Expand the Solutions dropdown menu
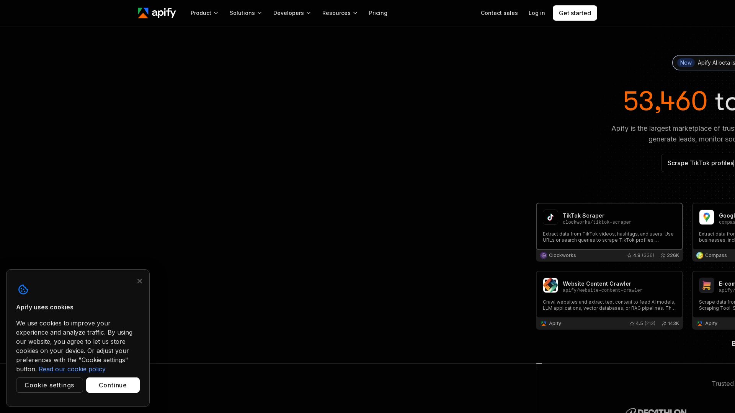Screen dimensions: 735x413 point(246,13)
